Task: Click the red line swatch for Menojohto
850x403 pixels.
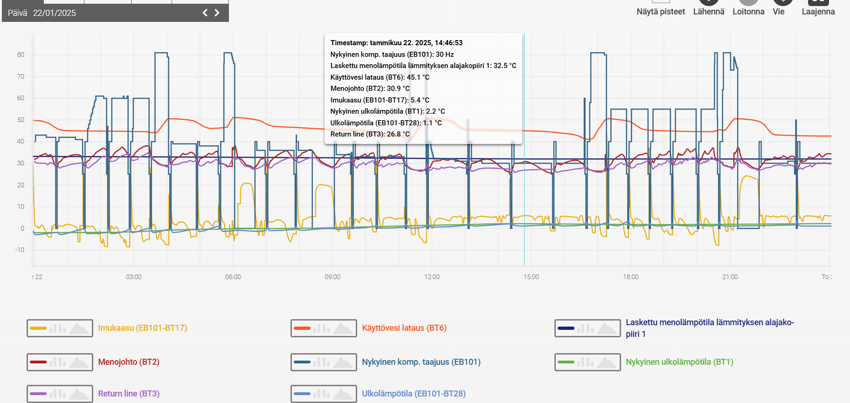Action: 38,362
